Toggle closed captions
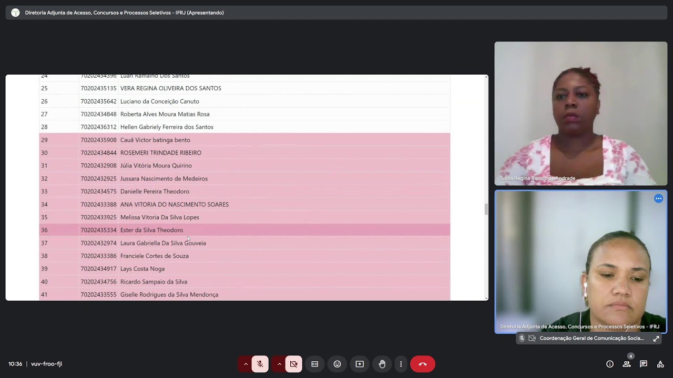This screenshot has width=673, height=378. [315, 364]
